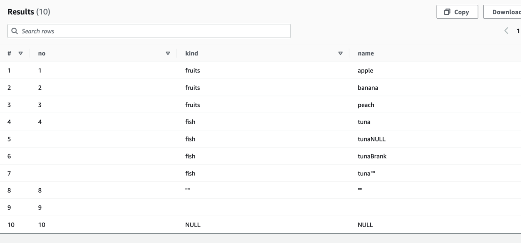Click the Results (10) heading
This screenshot has width=521, height=243.
click(29, 12)
